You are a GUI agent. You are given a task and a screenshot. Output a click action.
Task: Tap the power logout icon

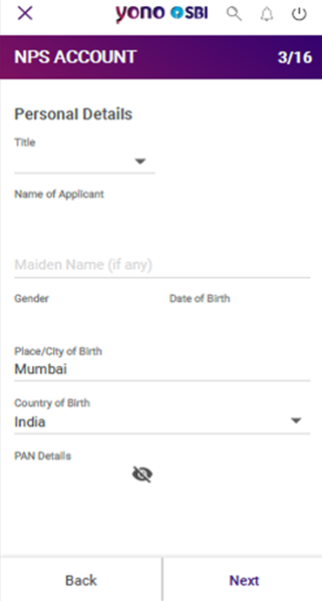pos(299,14)
